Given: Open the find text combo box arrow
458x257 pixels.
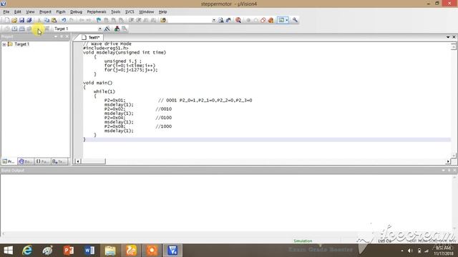Looking at the screenshot, I should (x=213, y=20).
